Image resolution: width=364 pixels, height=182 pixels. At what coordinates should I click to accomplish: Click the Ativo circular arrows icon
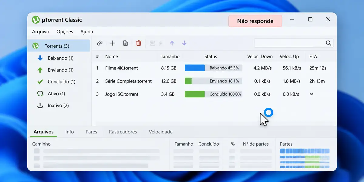[40, 93]
